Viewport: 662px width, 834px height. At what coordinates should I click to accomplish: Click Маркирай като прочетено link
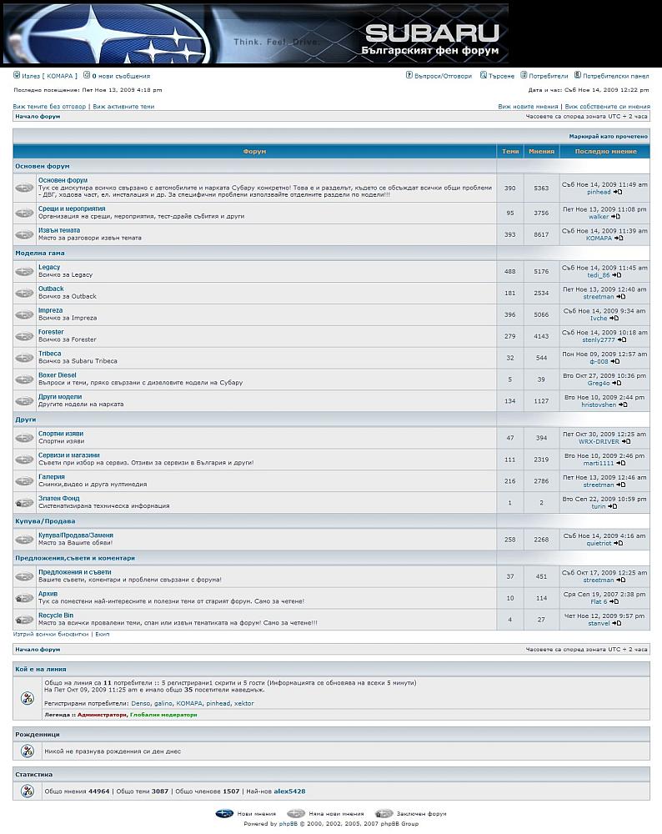[609, 137]
